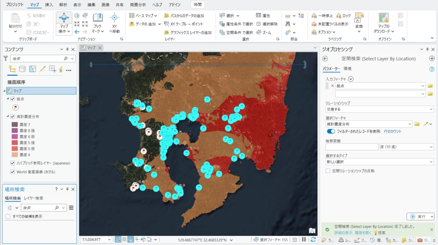This screenshot has width=438, height=245.
Task: Click the Locate binoculars icon
Action: point(288,24)
